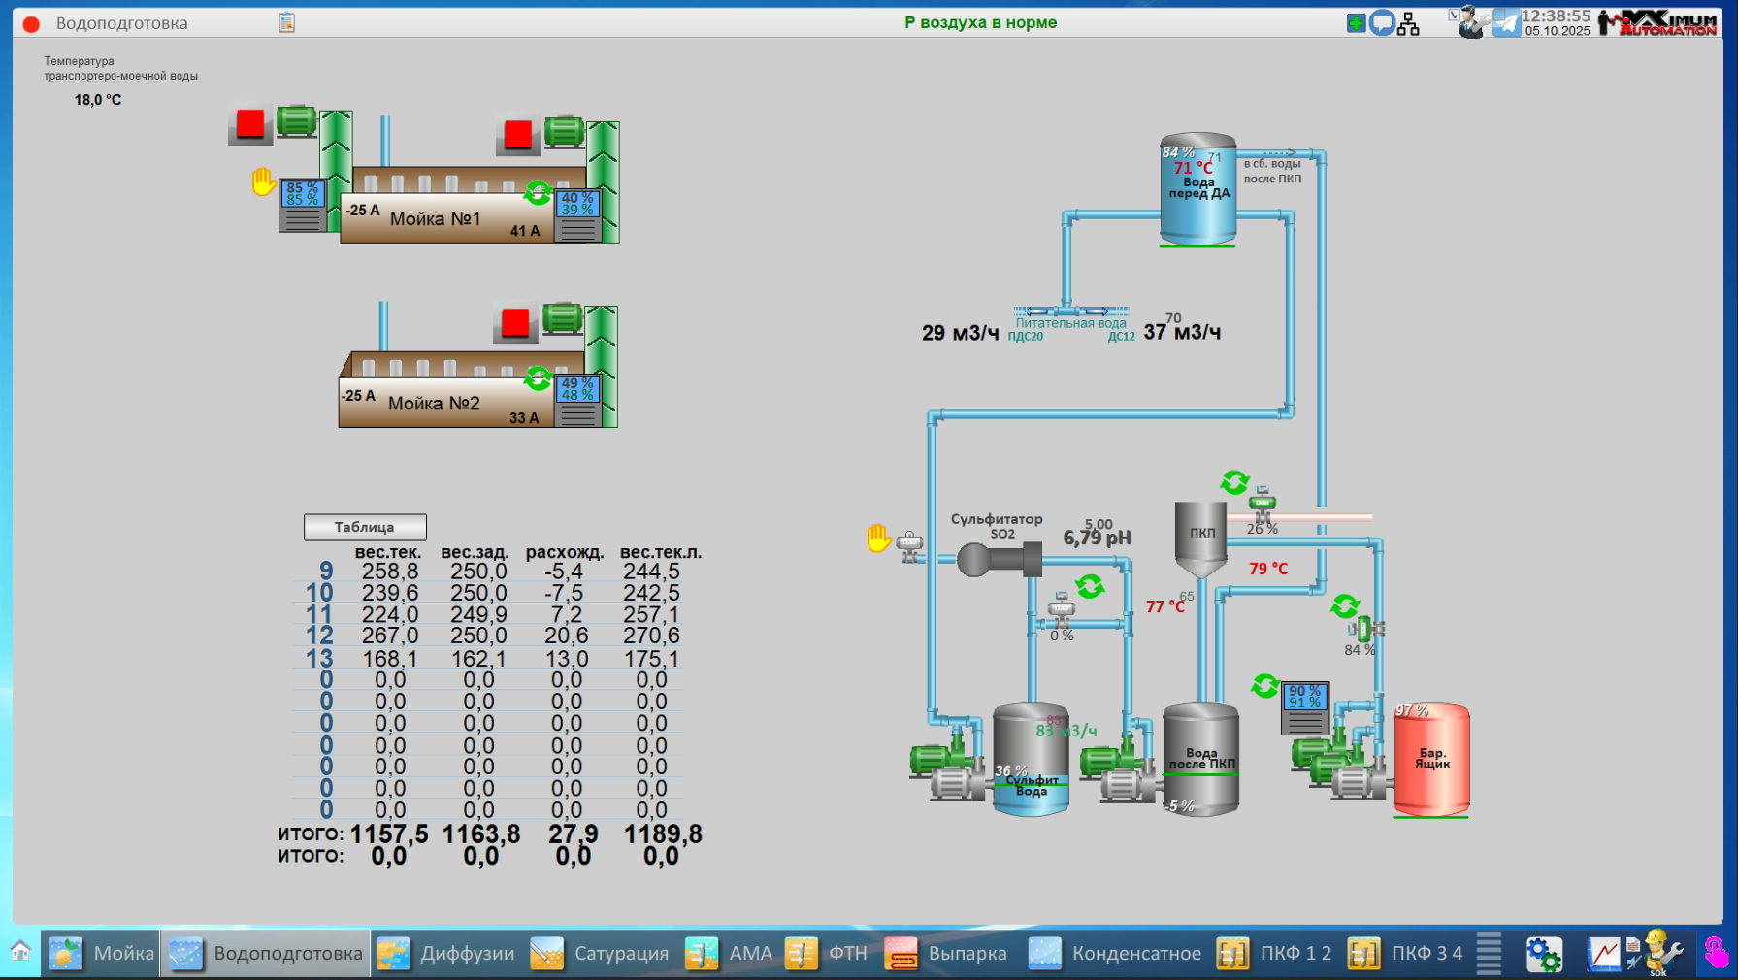Click the network topology icon
The image size is (1738, 980).
(1408, 23)
